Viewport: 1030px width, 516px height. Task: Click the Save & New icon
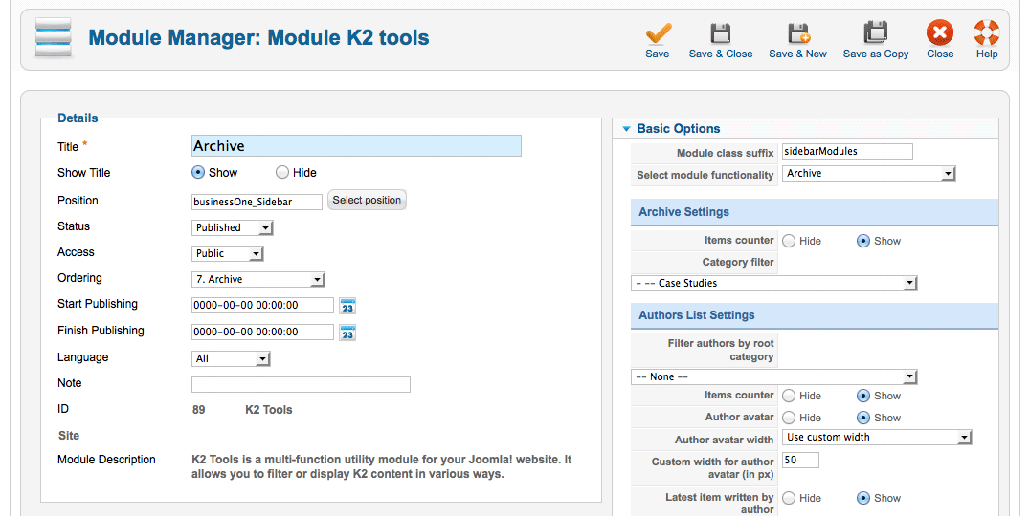(798, 33)
